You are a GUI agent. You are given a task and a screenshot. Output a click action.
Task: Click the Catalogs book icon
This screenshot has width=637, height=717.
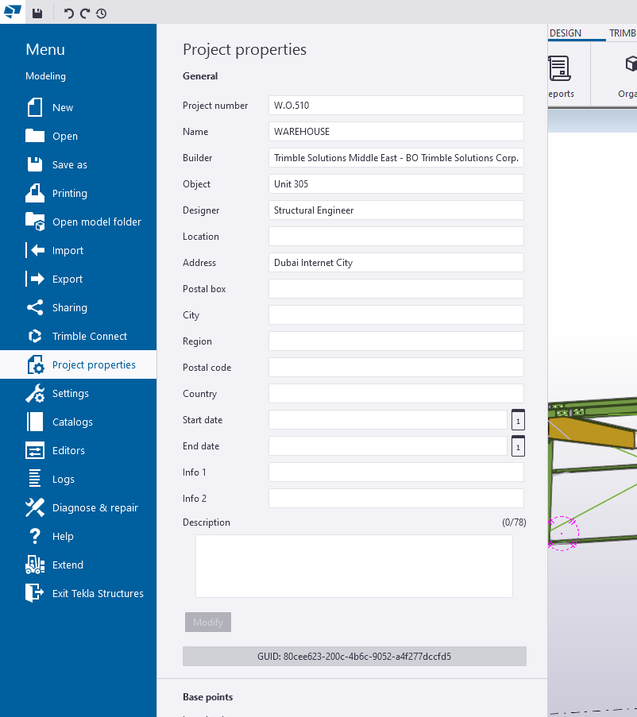point(35,422)
